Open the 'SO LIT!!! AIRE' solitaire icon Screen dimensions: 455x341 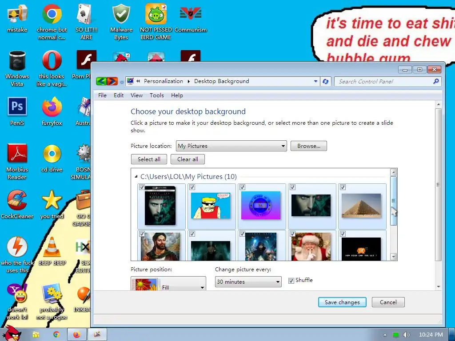(86, 22)
